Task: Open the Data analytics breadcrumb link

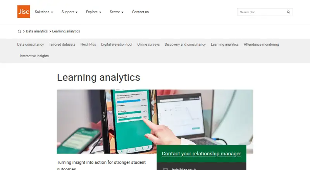Action: click(x=37, y=31)
